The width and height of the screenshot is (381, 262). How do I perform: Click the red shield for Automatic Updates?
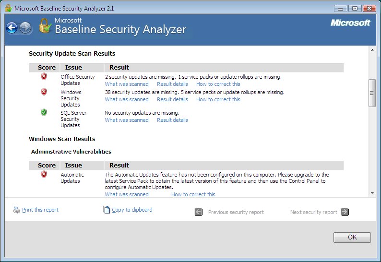44,174
